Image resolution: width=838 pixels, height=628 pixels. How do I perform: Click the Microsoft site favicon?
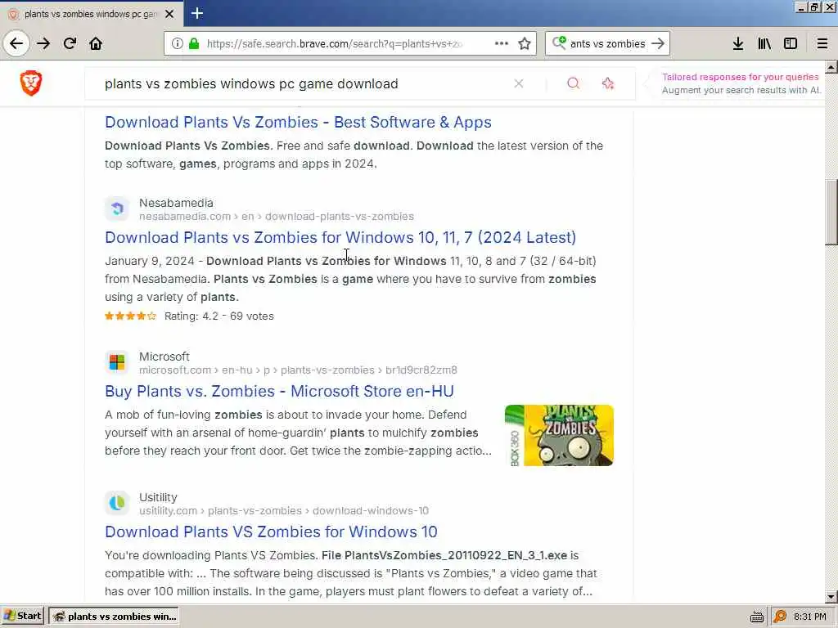[117, 362]
